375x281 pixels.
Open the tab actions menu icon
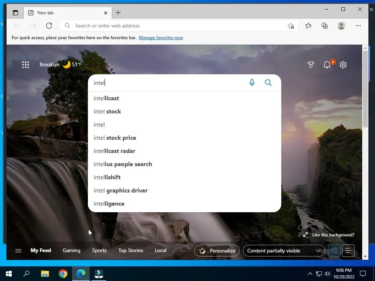point(15,13)
